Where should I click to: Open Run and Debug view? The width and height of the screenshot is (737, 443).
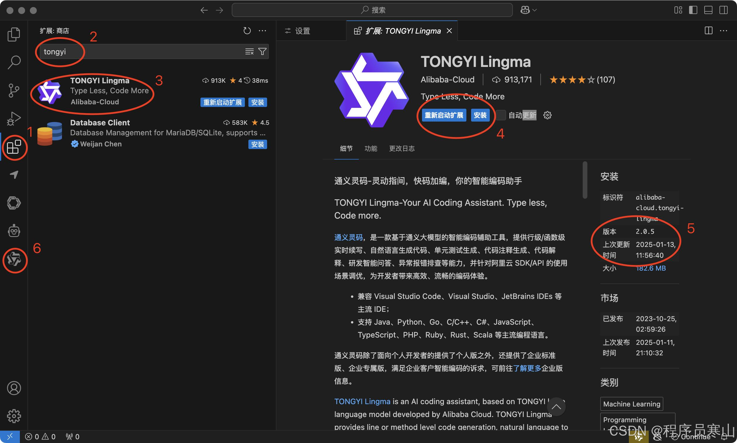click(x=14, y=119)
